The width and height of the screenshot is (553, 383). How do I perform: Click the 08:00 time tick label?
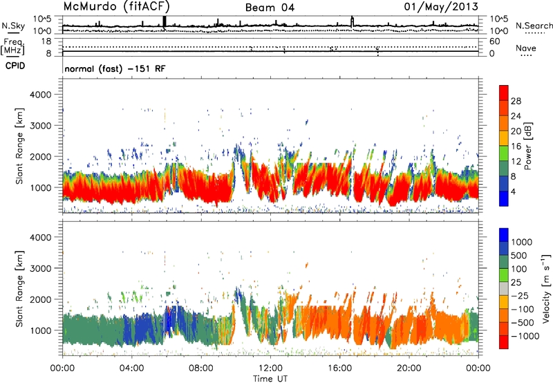tap(201, 368)
